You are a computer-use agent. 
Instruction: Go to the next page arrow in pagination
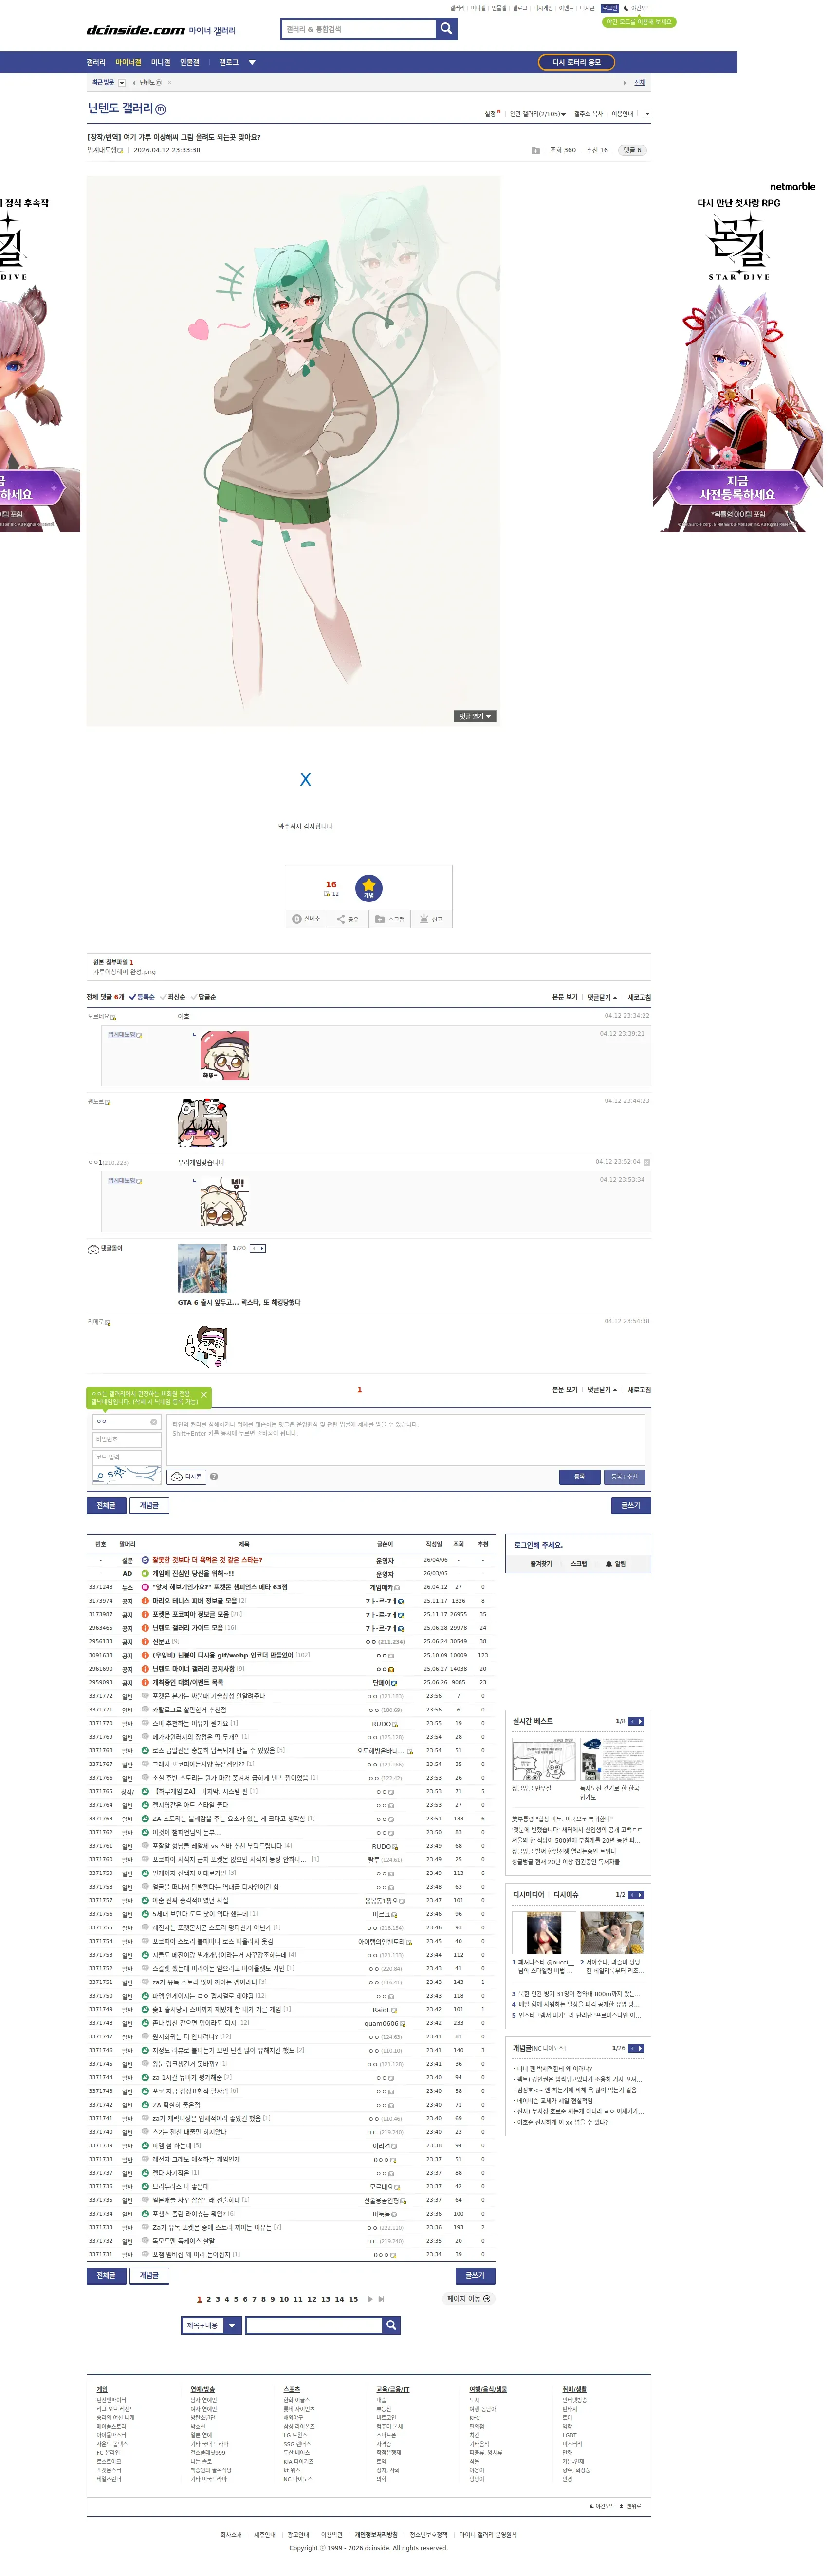coord(370,2299)
